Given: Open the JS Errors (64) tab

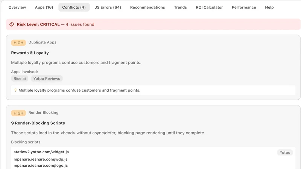Looking at the screenshot, I should 108,7.
